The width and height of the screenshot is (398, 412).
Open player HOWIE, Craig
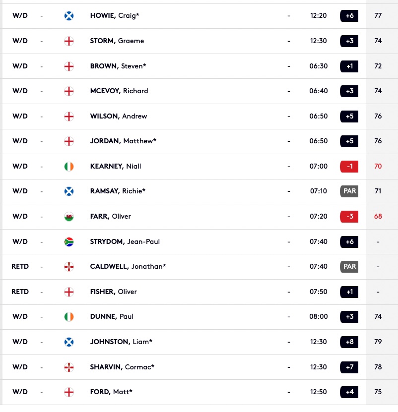coord(115,16)
